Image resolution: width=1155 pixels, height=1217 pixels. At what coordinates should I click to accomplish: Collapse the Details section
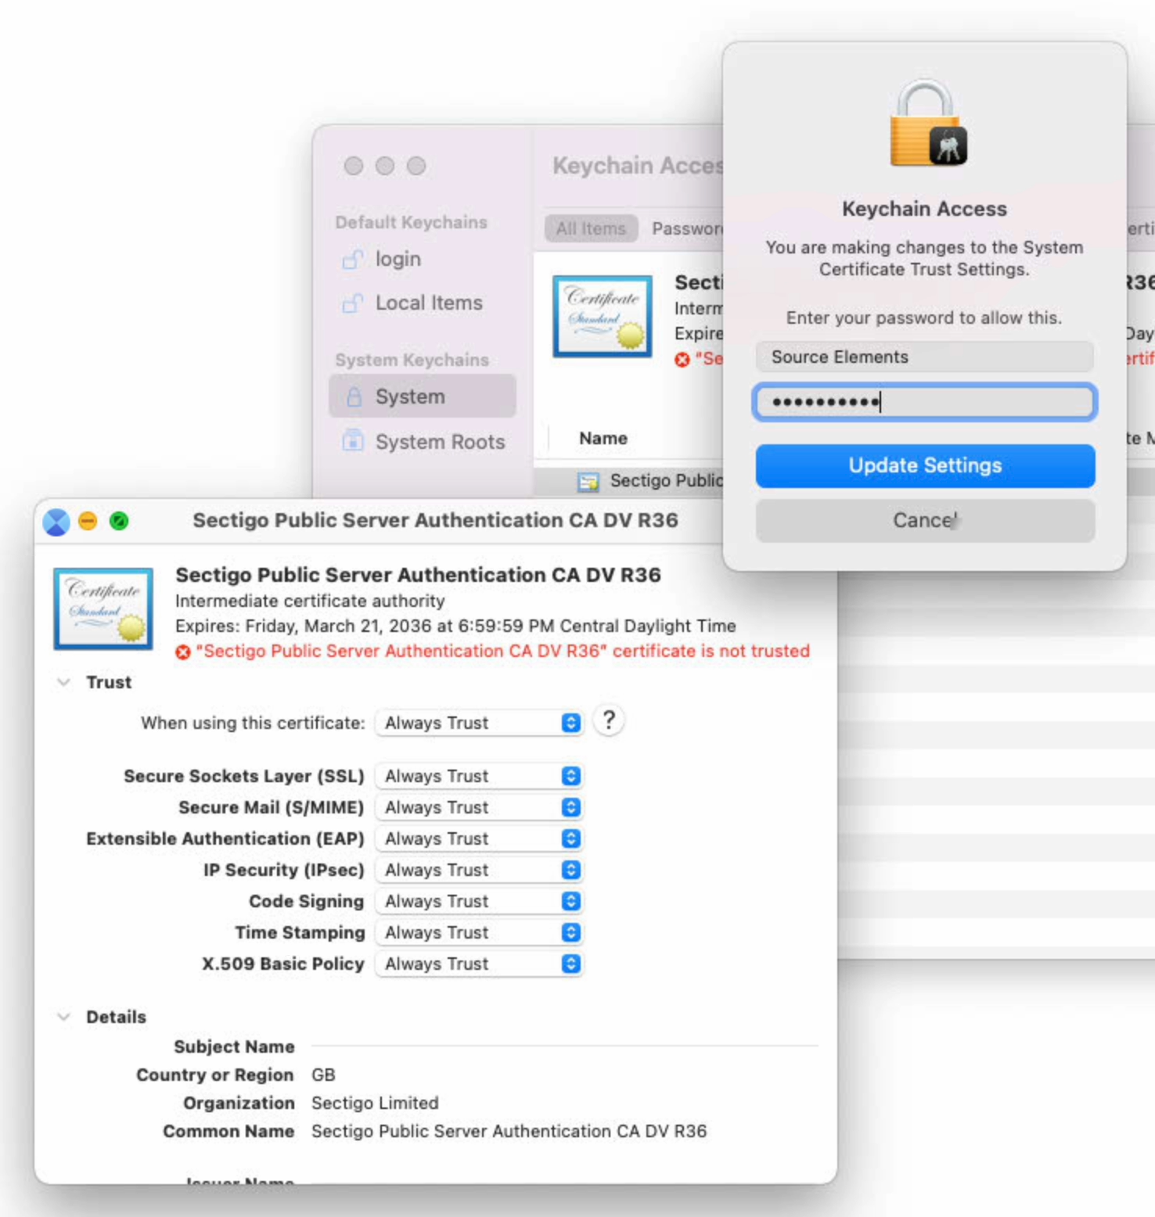coord(64,1017)
